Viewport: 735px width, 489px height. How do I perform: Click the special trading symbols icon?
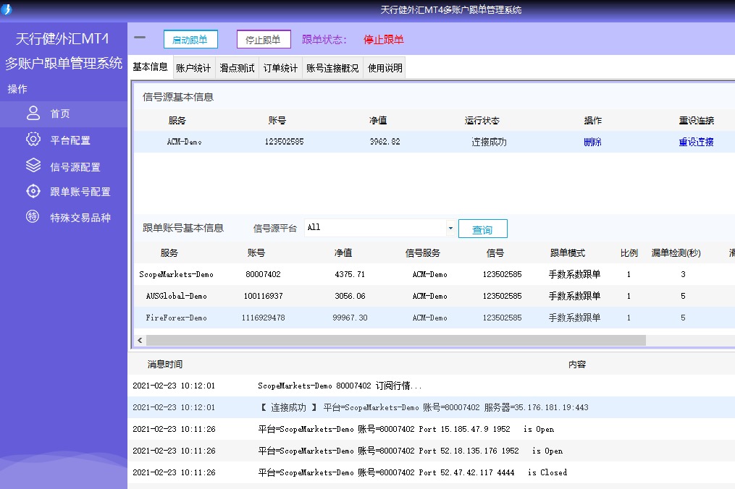click(33, 216)
